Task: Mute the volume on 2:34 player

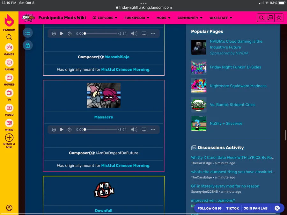Action: 134,33
